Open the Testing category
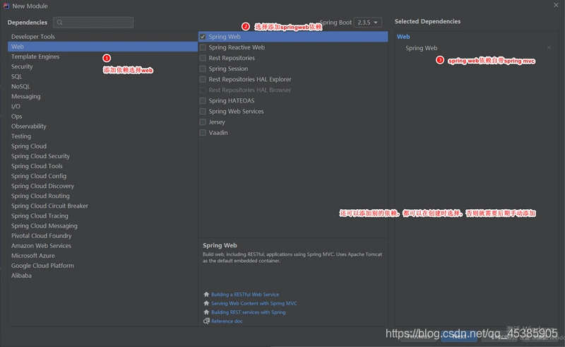The image size is (565, 347). (x=102, y=136)
